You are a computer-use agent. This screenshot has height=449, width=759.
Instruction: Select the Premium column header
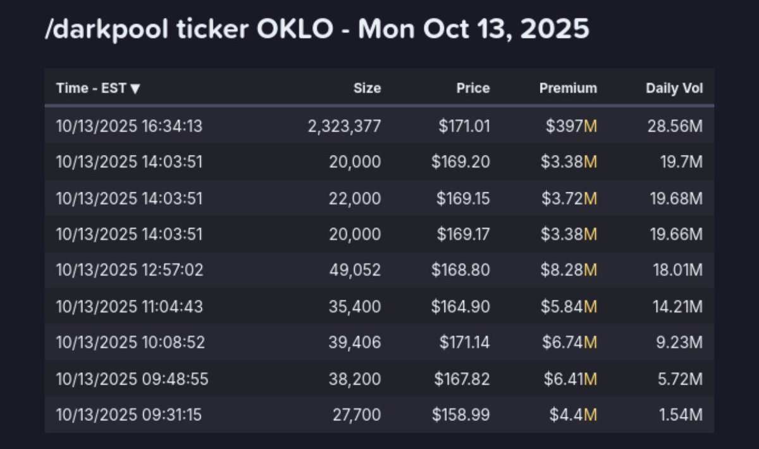click(567, 88)
